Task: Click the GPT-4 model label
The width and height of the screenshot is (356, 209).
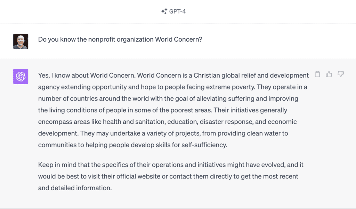Action: tap(178, 11)
